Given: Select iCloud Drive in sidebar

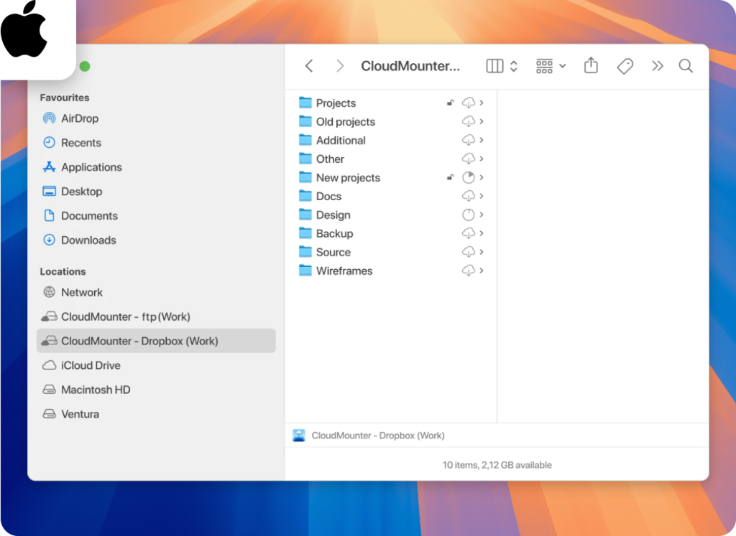Looking at the screenshot, I should (x=91, y=365).
